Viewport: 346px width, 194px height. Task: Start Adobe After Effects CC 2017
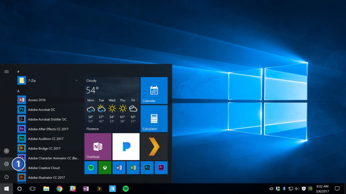(49, 129)
